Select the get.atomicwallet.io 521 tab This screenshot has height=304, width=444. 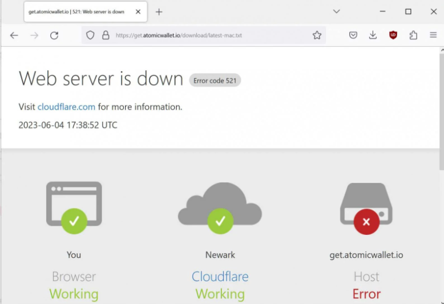[86, 11]
